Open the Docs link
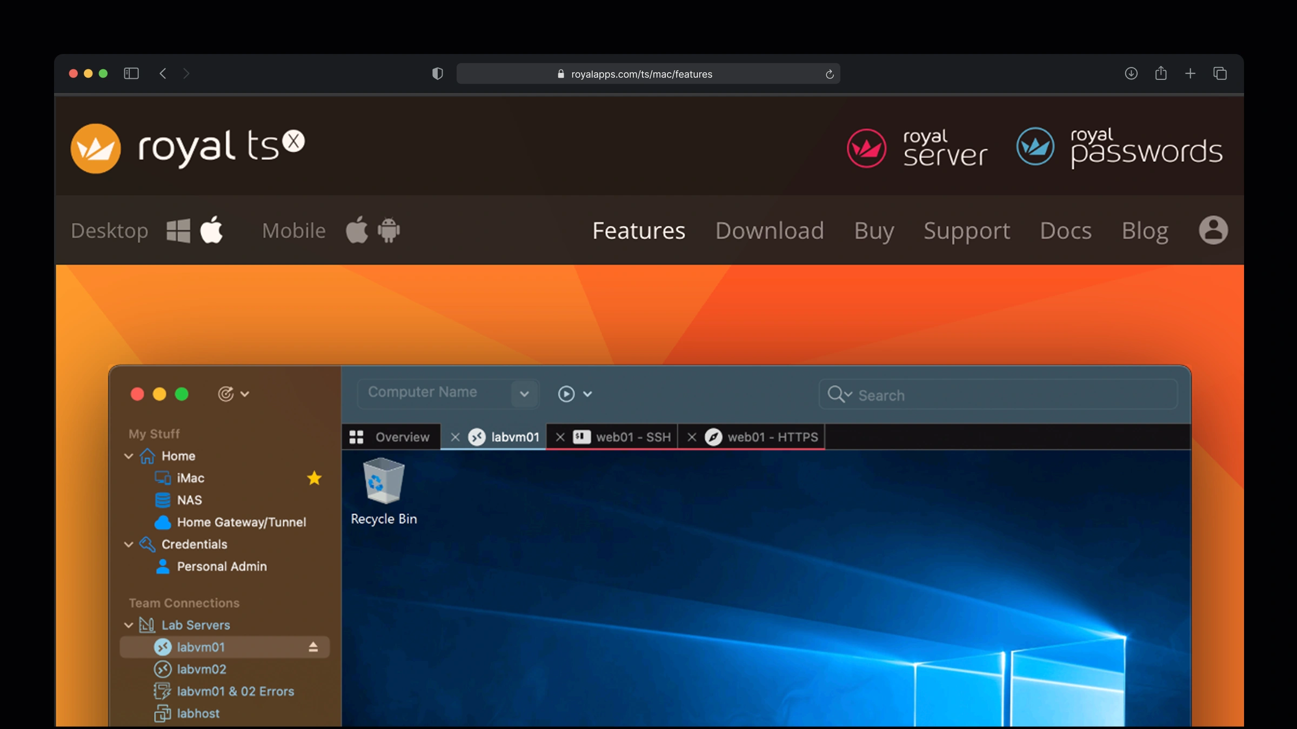This screenshot has width=1297, height=729. [1066, 231]
